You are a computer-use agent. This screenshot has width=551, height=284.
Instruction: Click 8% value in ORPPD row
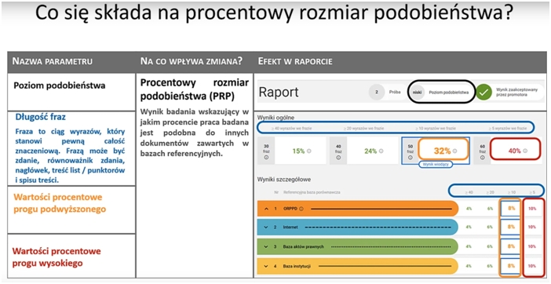(x=511, y=208)
